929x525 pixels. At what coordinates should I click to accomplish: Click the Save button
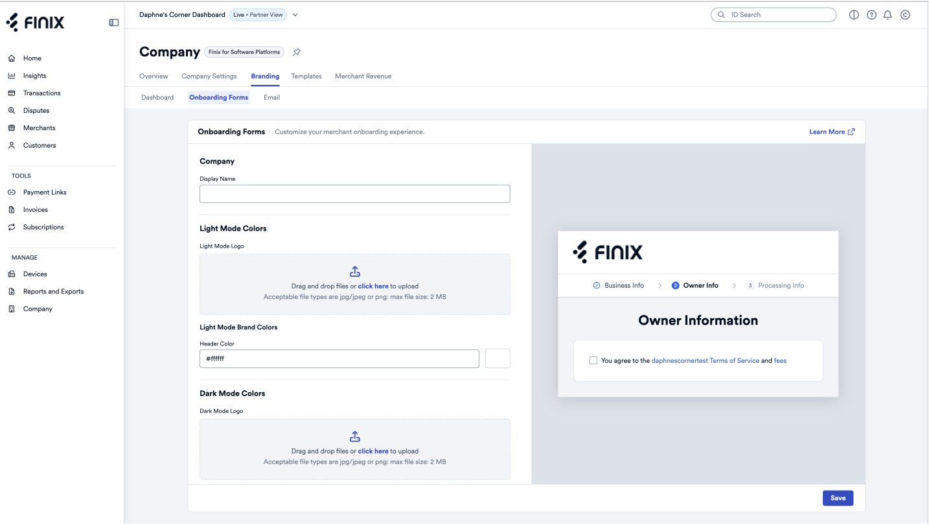(x=838, y=498)
